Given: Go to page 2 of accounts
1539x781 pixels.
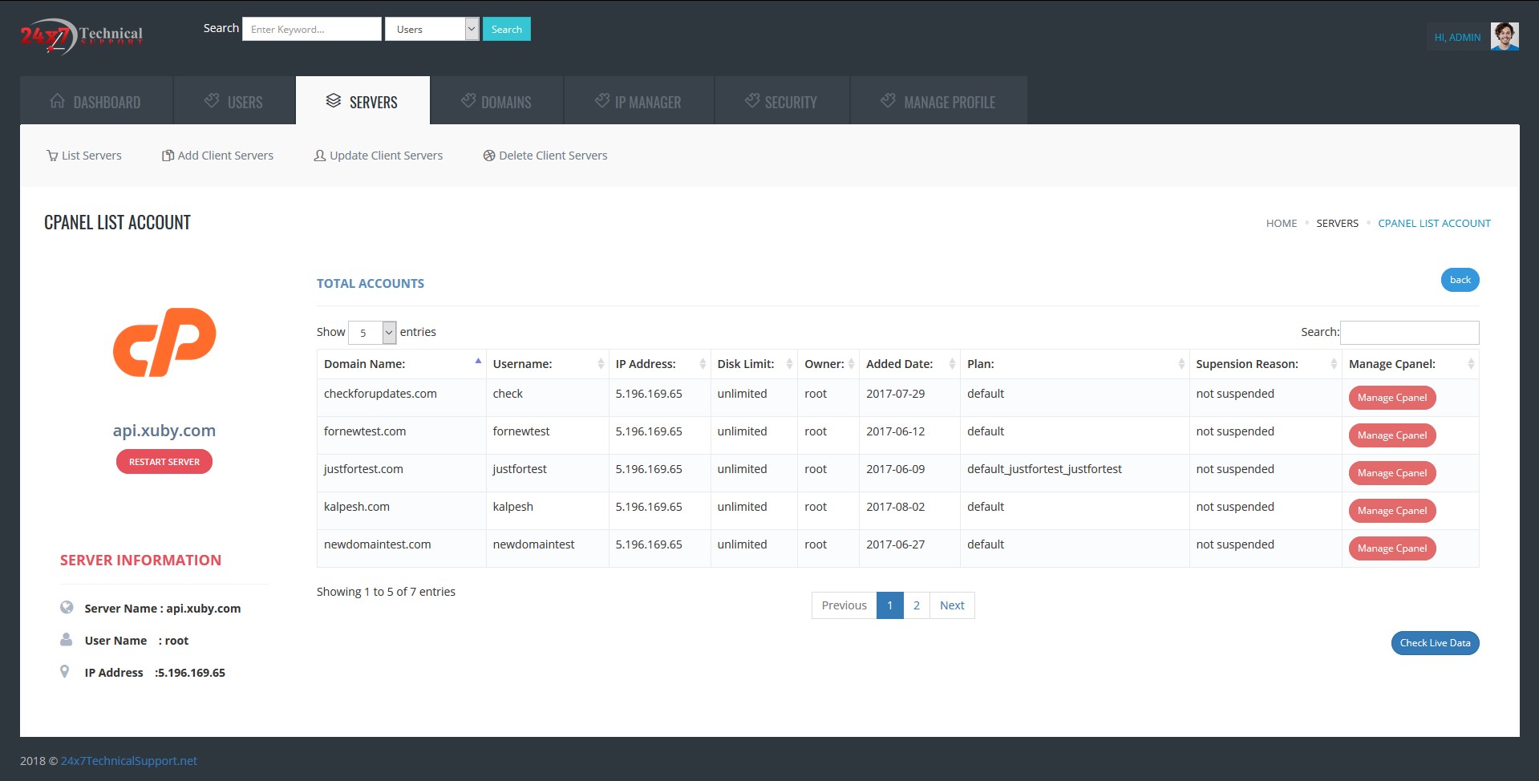Looking at the screenshot, I should (x=916, y=605).
